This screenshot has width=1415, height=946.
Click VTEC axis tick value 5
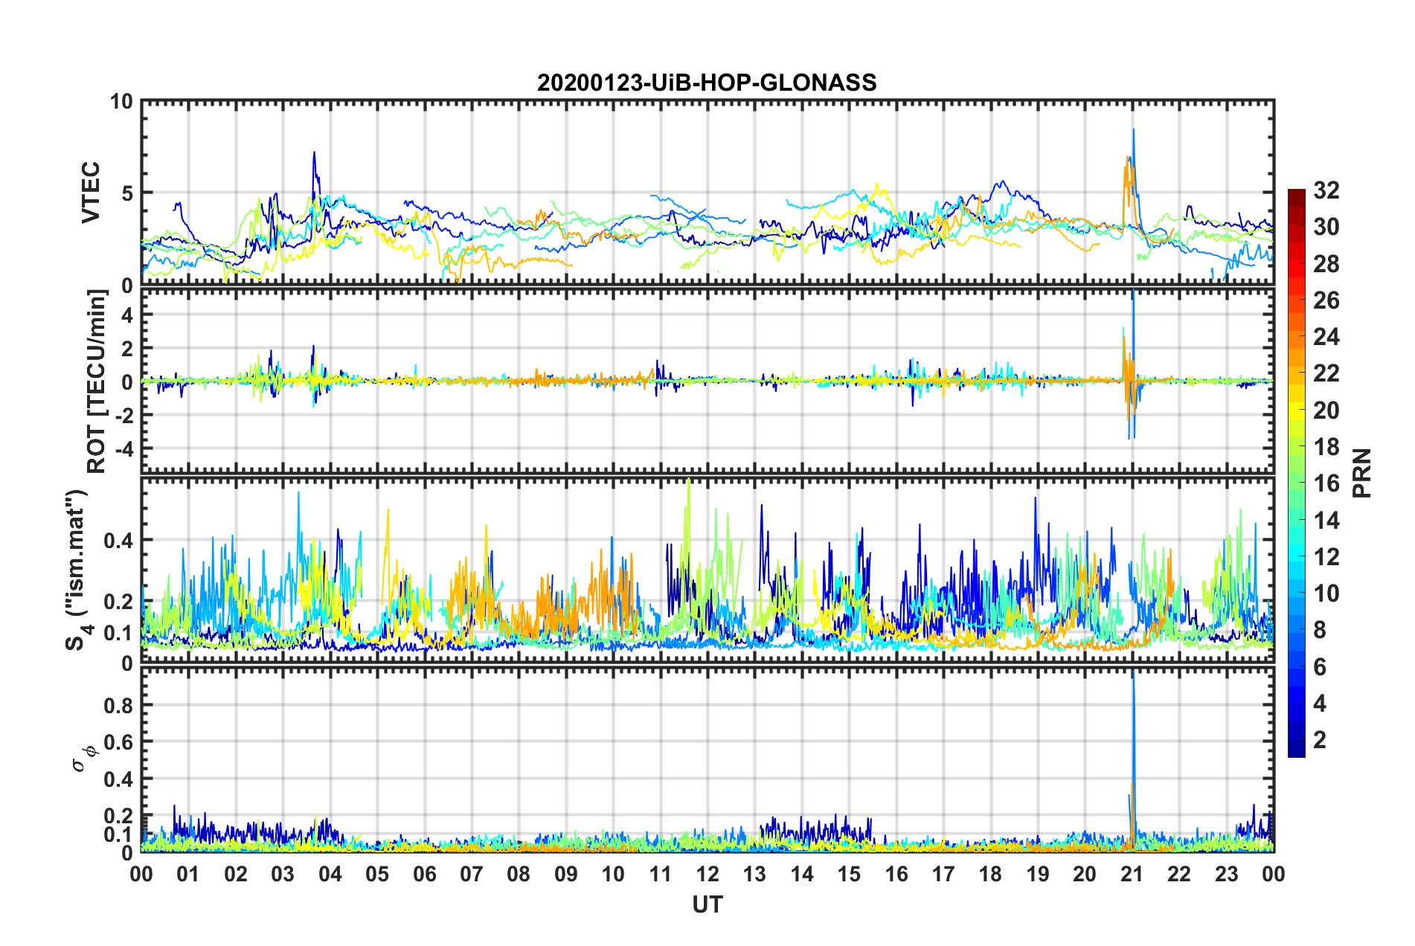[x=126, y=193]
